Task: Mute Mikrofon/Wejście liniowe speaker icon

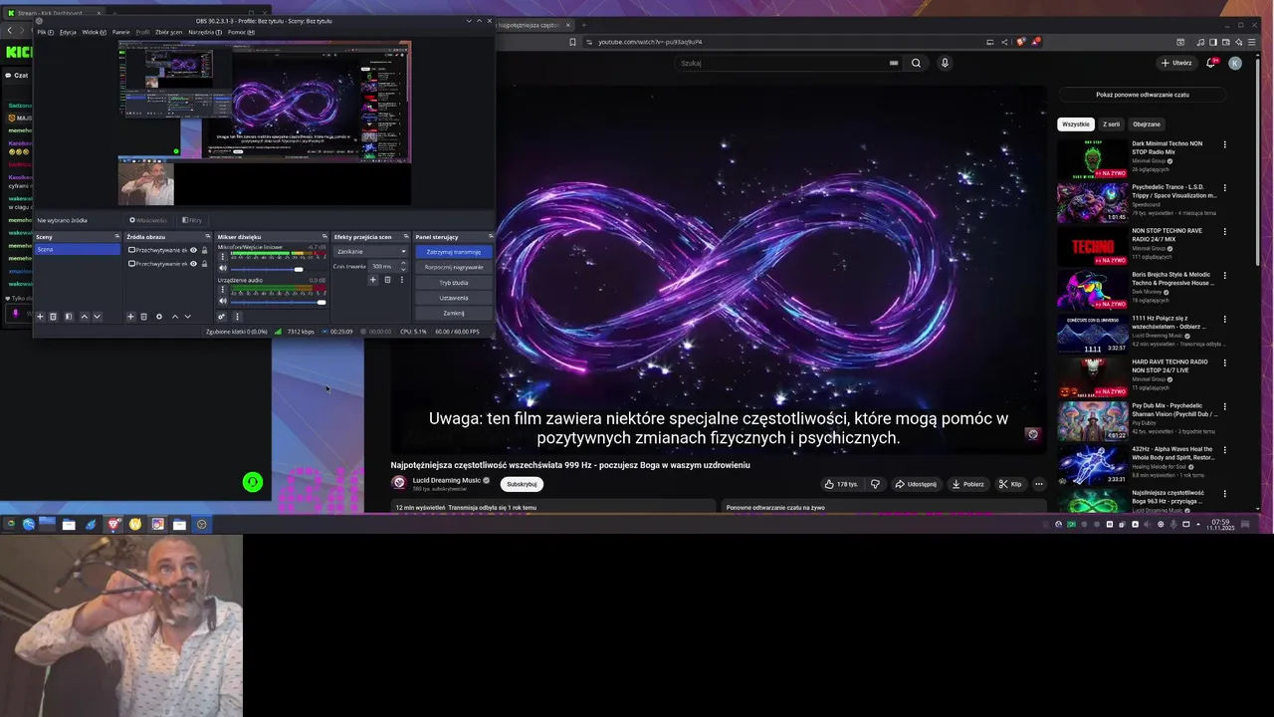Action: pyautogui.click(x=223, y=269)
